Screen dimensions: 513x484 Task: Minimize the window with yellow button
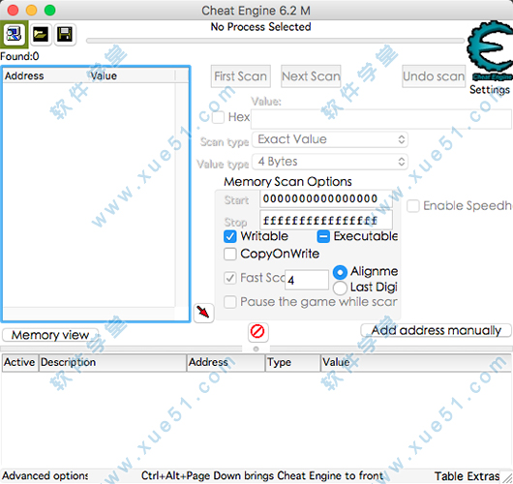point(31,10)
